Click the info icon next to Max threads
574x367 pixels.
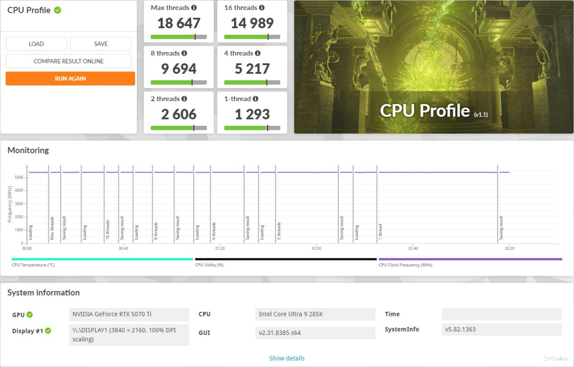point(194,8)
